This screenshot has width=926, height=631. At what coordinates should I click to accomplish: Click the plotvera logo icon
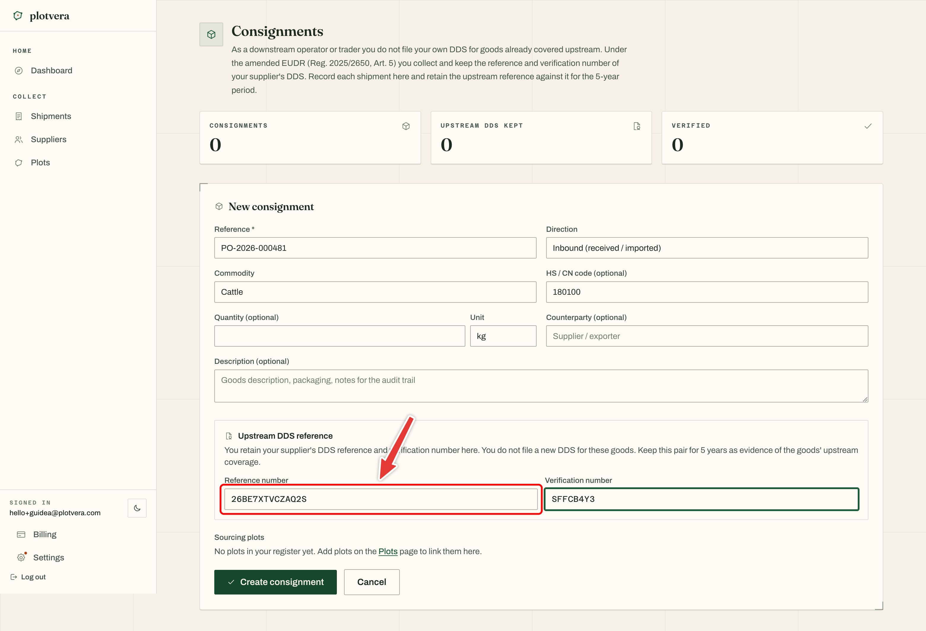coord(18,15)
